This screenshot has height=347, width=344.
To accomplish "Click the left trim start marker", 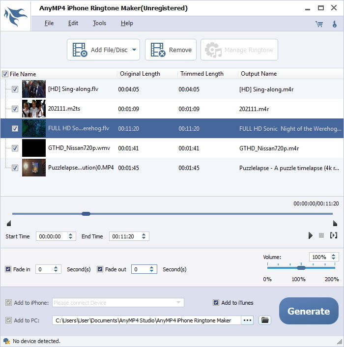I will (x=9, y=223).
